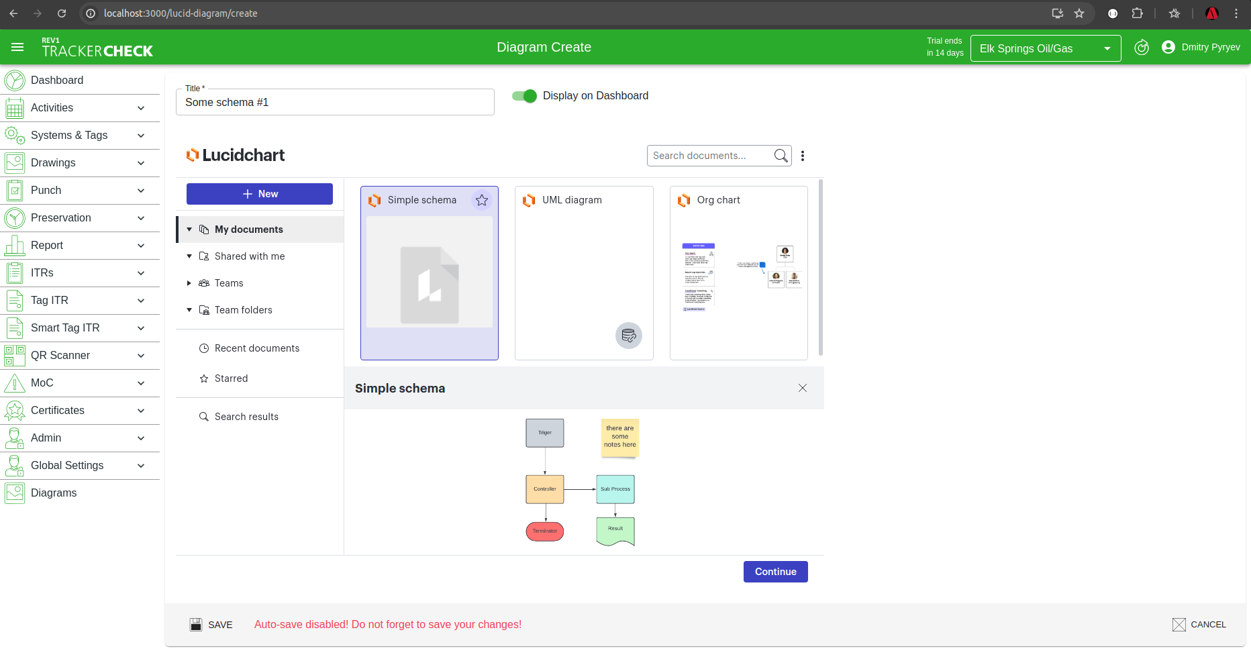Star the Simple schema document
The width and height of the screenshot is (1251, 663).
[x=482, y=200]
